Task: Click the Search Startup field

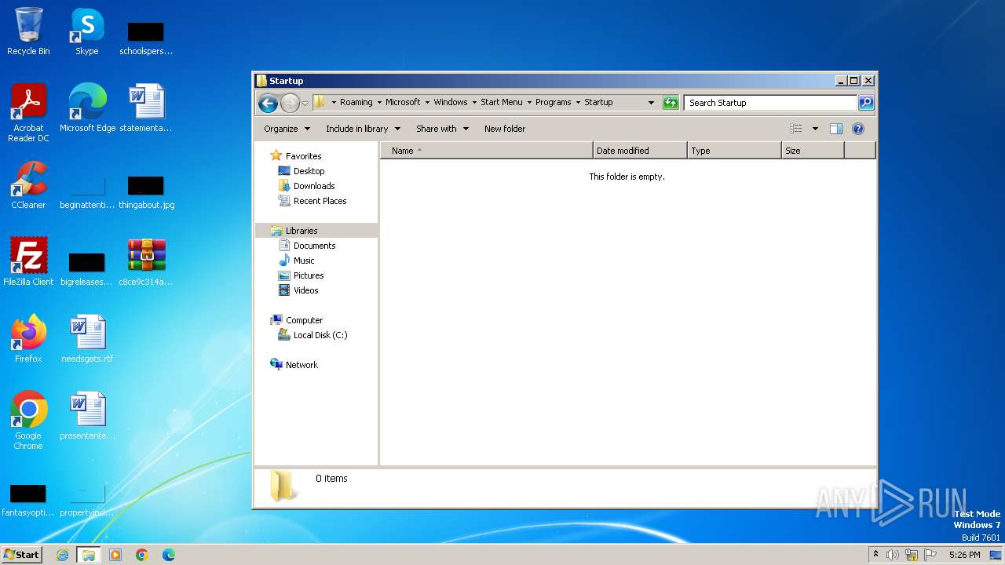Action: click(x=770, y=103)
